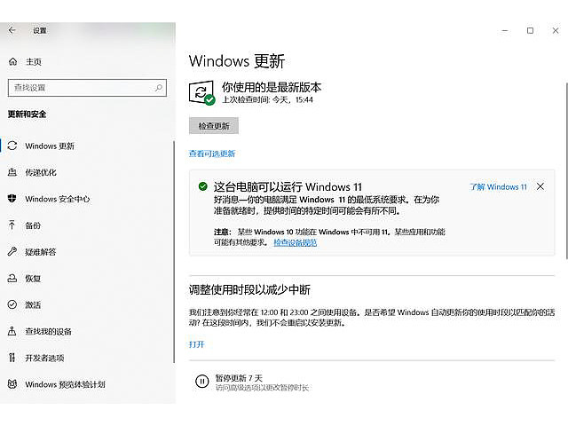
Task: Open the 疑难解答 page
Action: pyautogui.click(x=41, y=252)
